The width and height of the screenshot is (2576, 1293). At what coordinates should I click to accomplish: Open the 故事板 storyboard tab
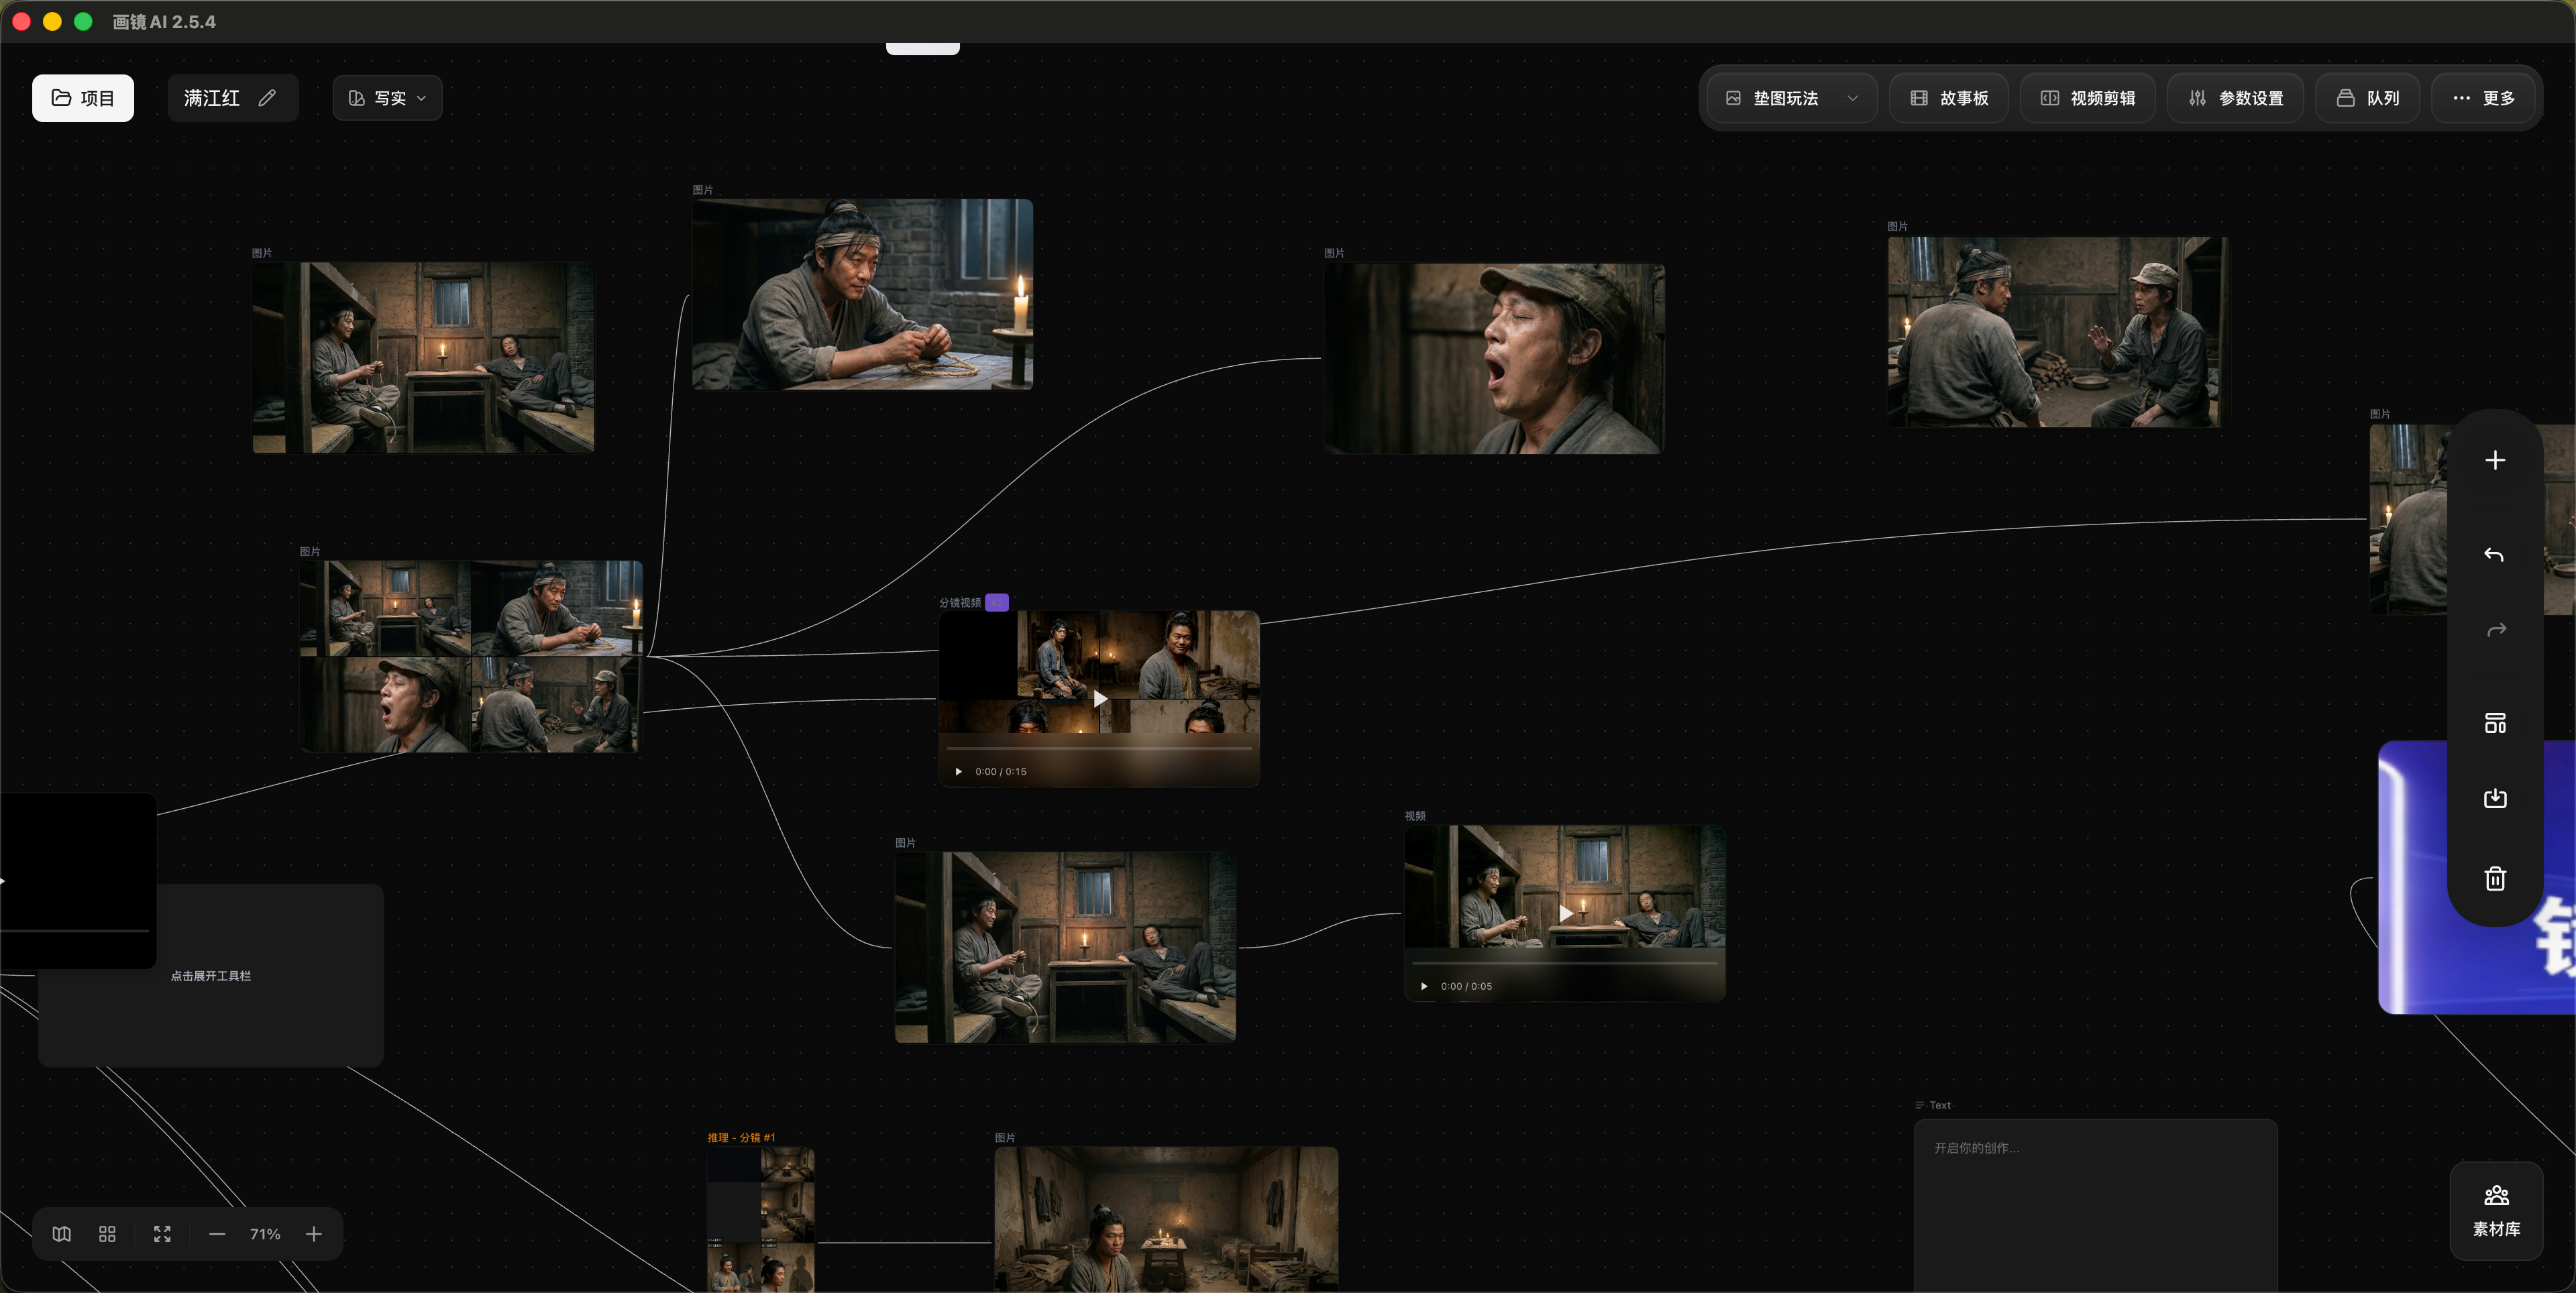click(1949, 98)
